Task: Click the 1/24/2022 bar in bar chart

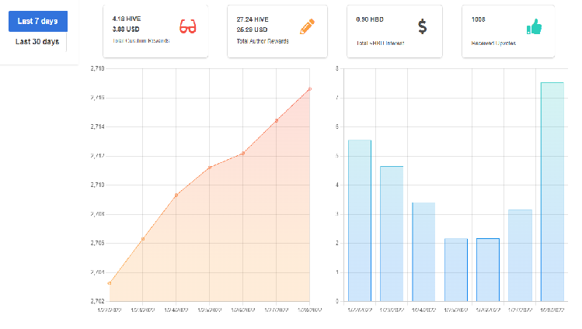Action: 423,252
